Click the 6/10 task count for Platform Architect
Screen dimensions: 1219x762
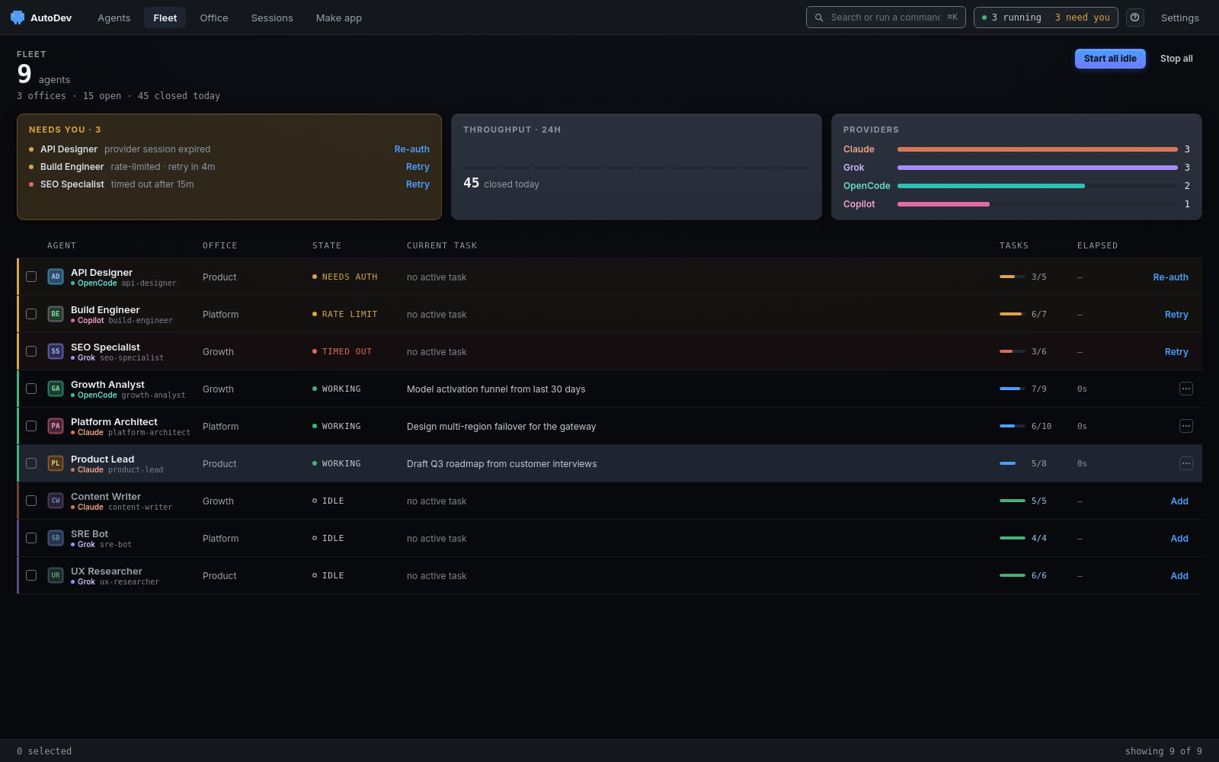[x=1041, y=426]
